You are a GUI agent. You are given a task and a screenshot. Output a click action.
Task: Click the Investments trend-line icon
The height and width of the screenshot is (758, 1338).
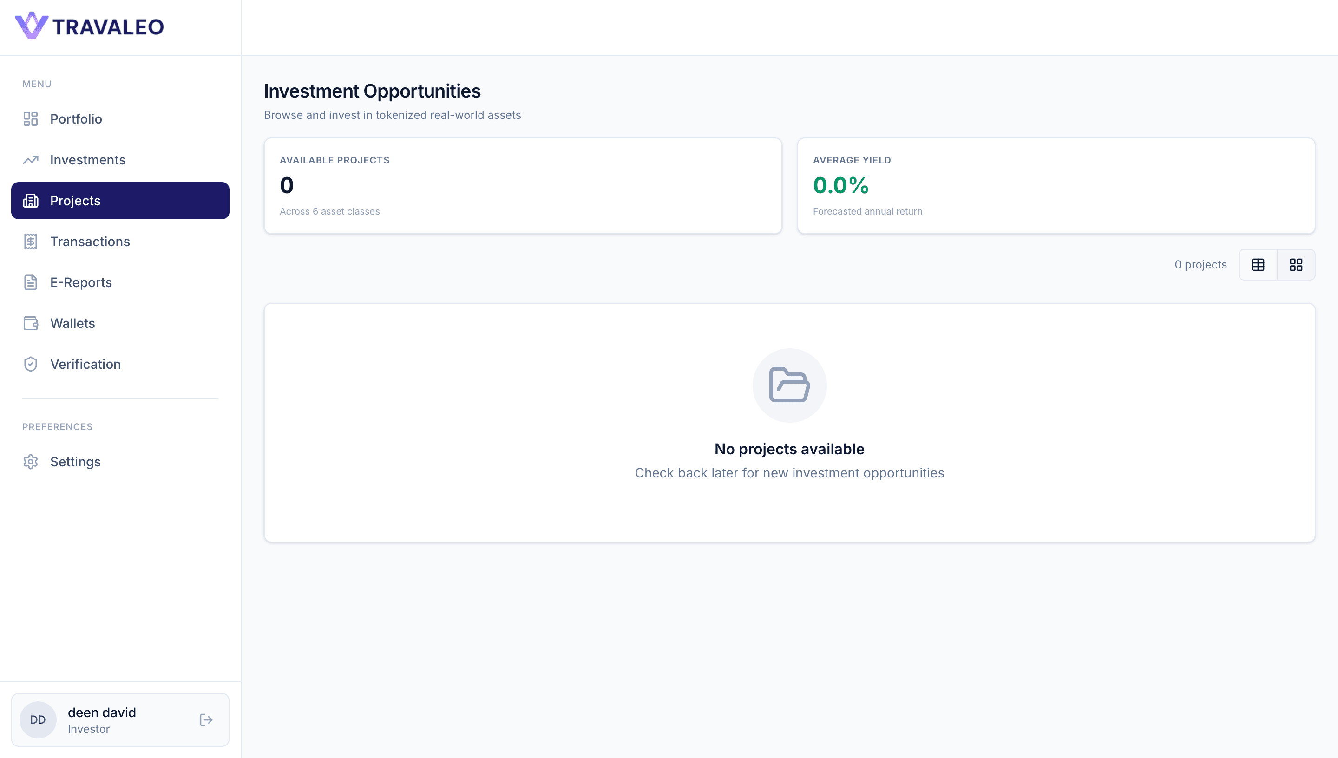[x=31, y=160]
